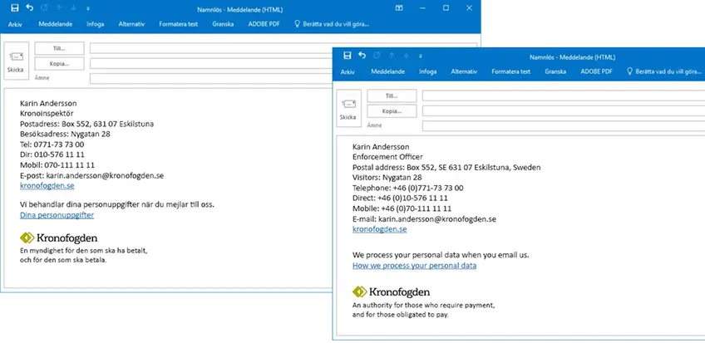
Task: Click Postadress: Box 552, 631 07 Eskilstuna line
Action: click(86, 124)
